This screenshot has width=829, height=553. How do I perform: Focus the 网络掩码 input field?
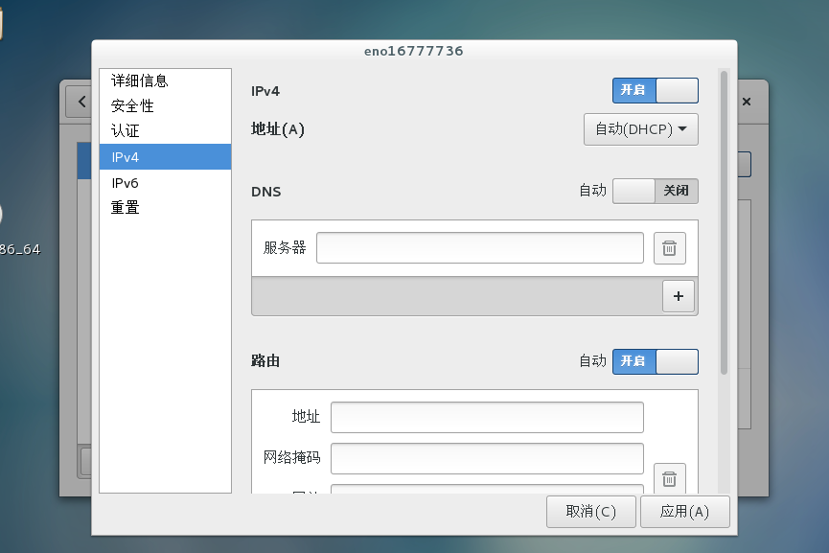(x=487, y=458)
